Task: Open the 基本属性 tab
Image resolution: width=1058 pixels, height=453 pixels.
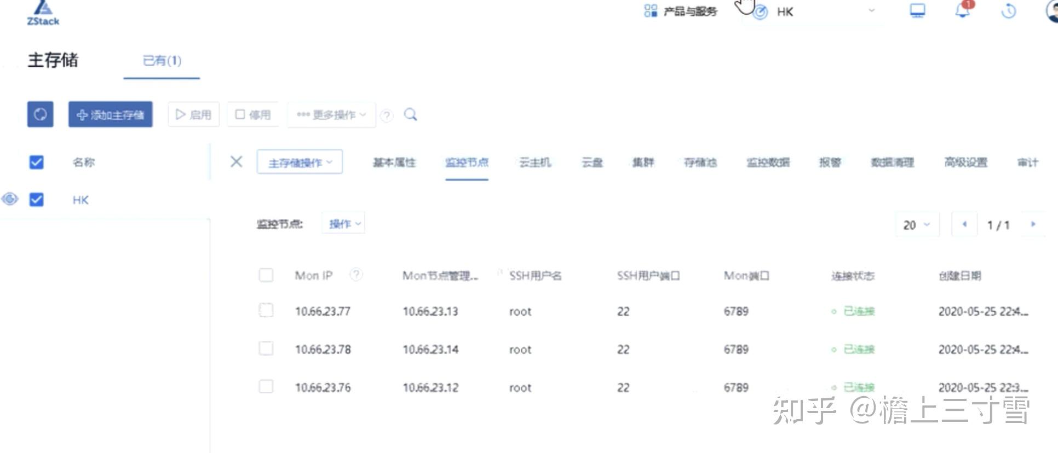Action: [394, 162]
